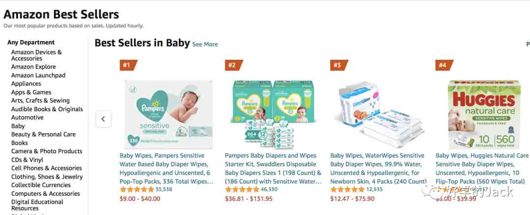Open star rating of Pampers Sensitive wipes

pyautogui.click(x=137, y=190)
